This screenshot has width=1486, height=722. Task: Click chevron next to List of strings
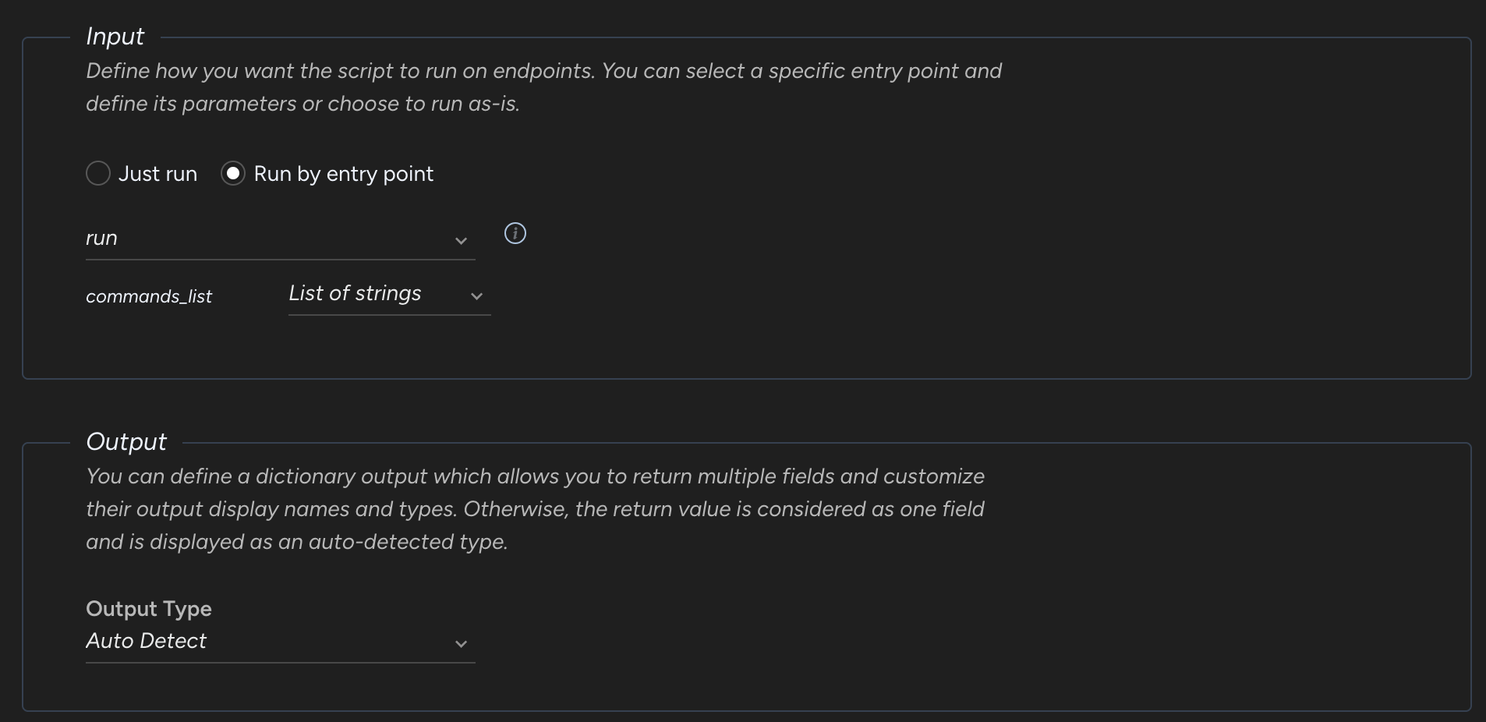(476, 296)
